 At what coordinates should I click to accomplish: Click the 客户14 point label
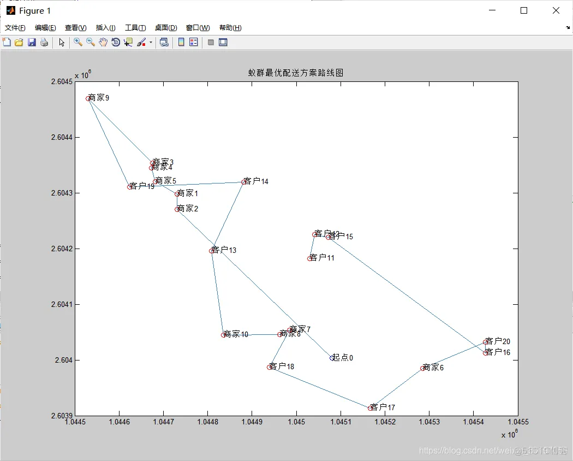[256, 181]
